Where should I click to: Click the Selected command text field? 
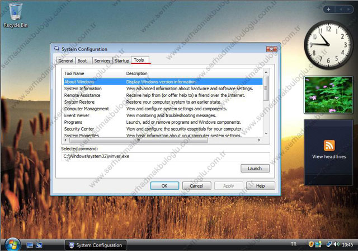[166, 156]
